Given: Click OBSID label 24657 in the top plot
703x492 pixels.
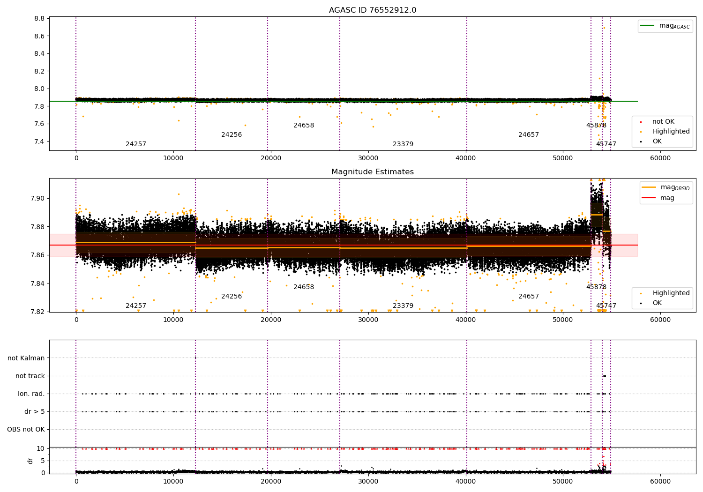Looking at the screenshot, I should pos(529,135).
